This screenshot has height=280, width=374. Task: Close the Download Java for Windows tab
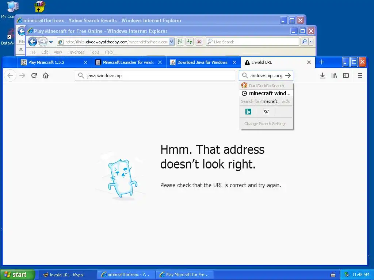coord(234,62)
